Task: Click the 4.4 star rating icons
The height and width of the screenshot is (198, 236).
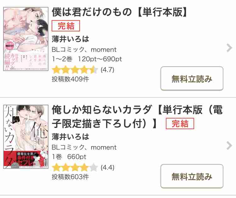Action: coord(75,167)
